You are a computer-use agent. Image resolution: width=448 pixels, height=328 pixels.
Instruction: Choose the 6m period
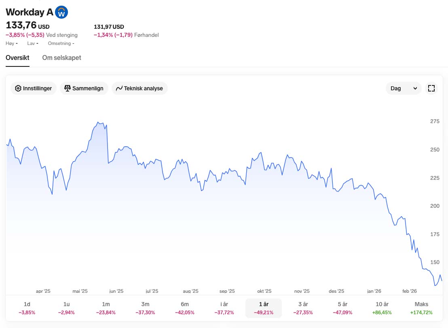pyautogui.click(x=185, y=308)
